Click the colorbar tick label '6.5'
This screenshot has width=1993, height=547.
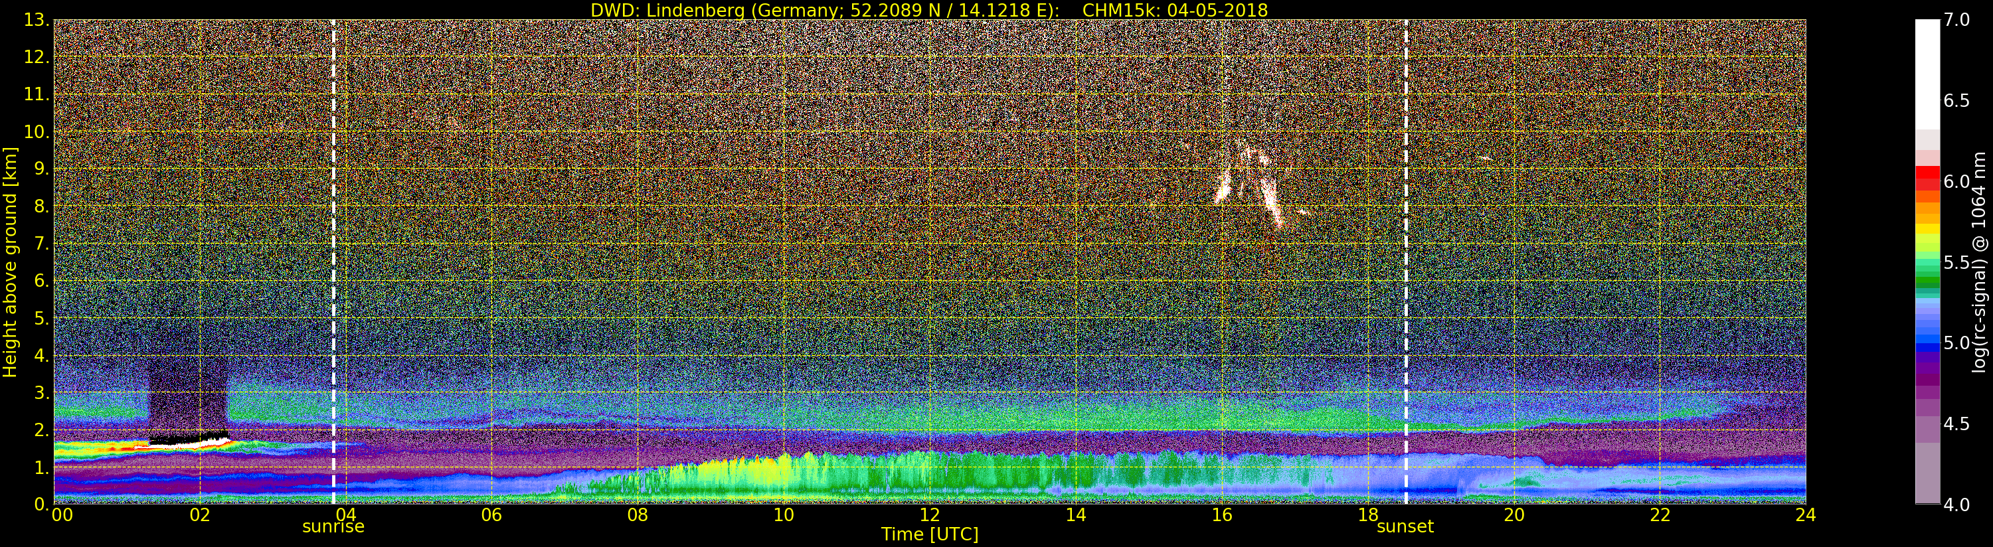1956,101
